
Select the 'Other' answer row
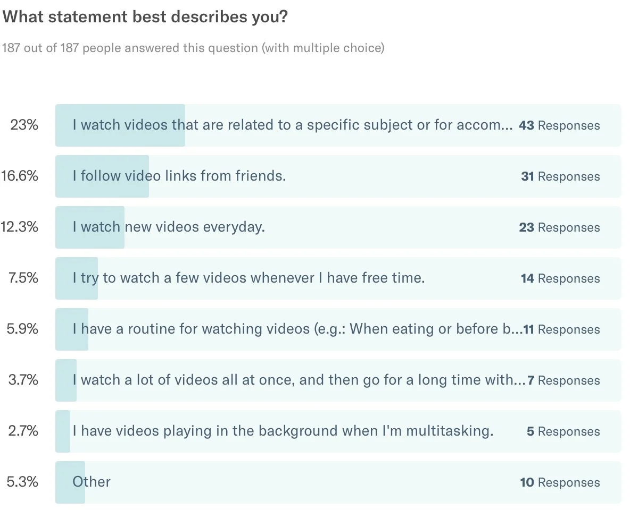point(338,482)
